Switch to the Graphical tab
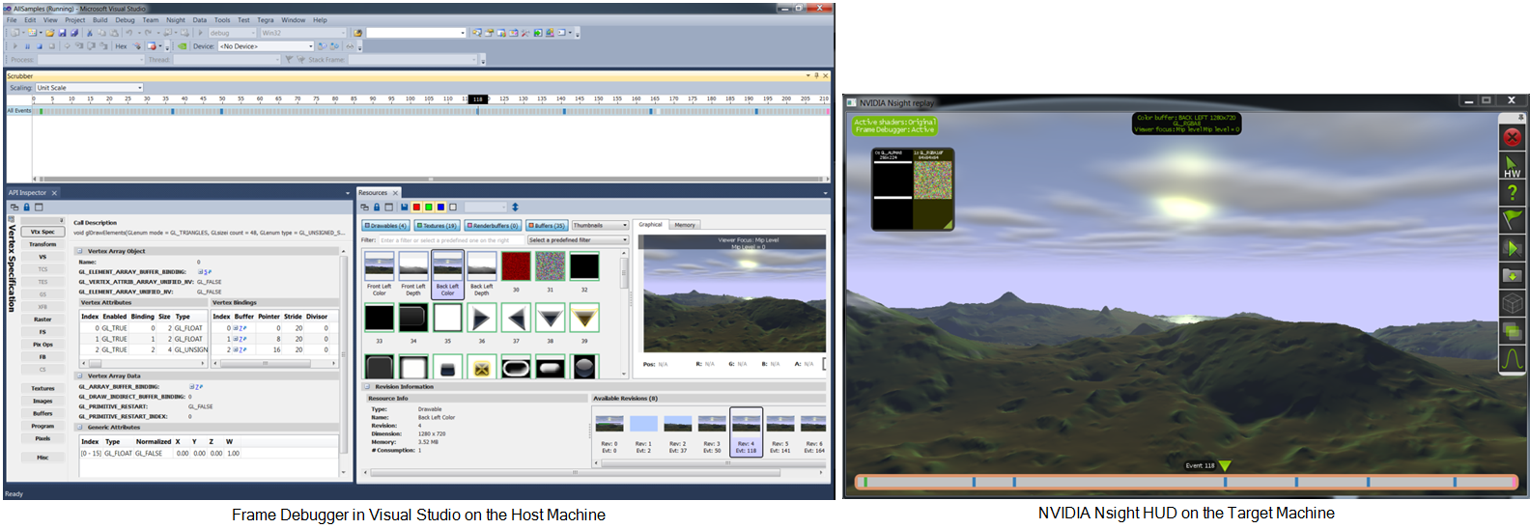Viewport: 1530px width, 529px height. (651, 225)
